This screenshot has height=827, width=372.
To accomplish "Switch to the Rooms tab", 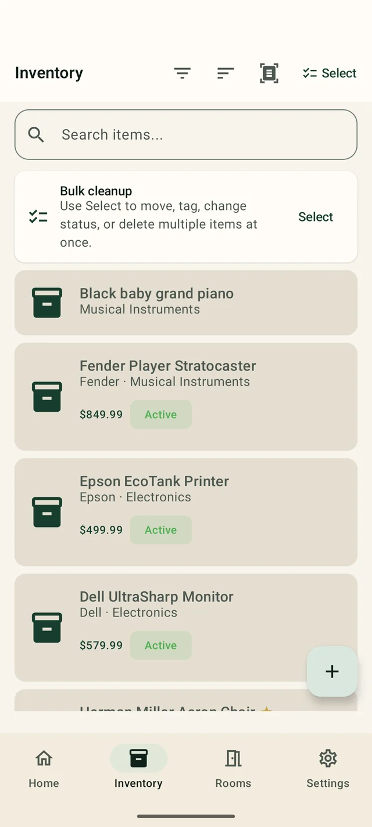I will coord(233,769).
